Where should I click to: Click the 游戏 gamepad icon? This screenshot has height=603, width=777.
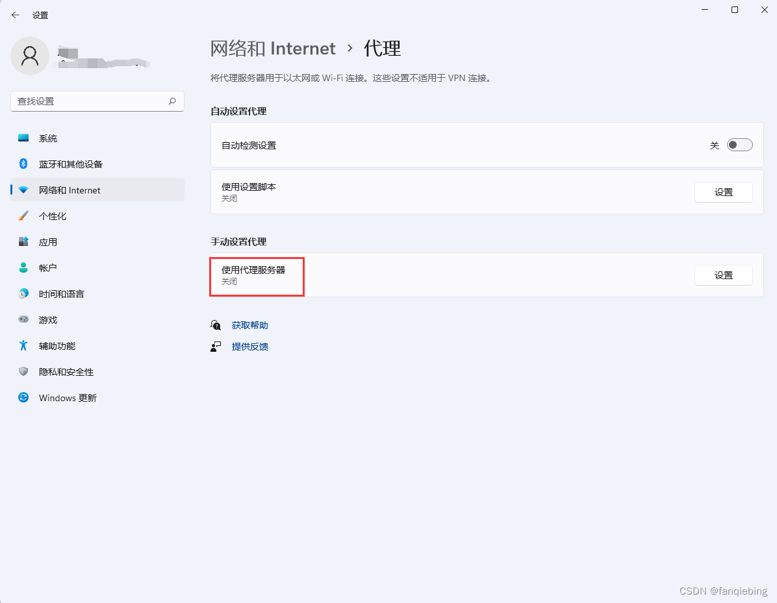[x=23, y=319]
